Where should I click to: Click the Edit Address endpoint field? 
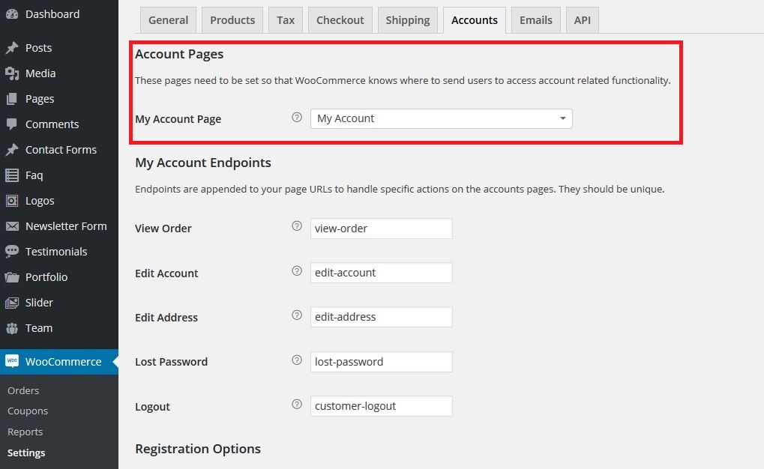click(382, 317)
